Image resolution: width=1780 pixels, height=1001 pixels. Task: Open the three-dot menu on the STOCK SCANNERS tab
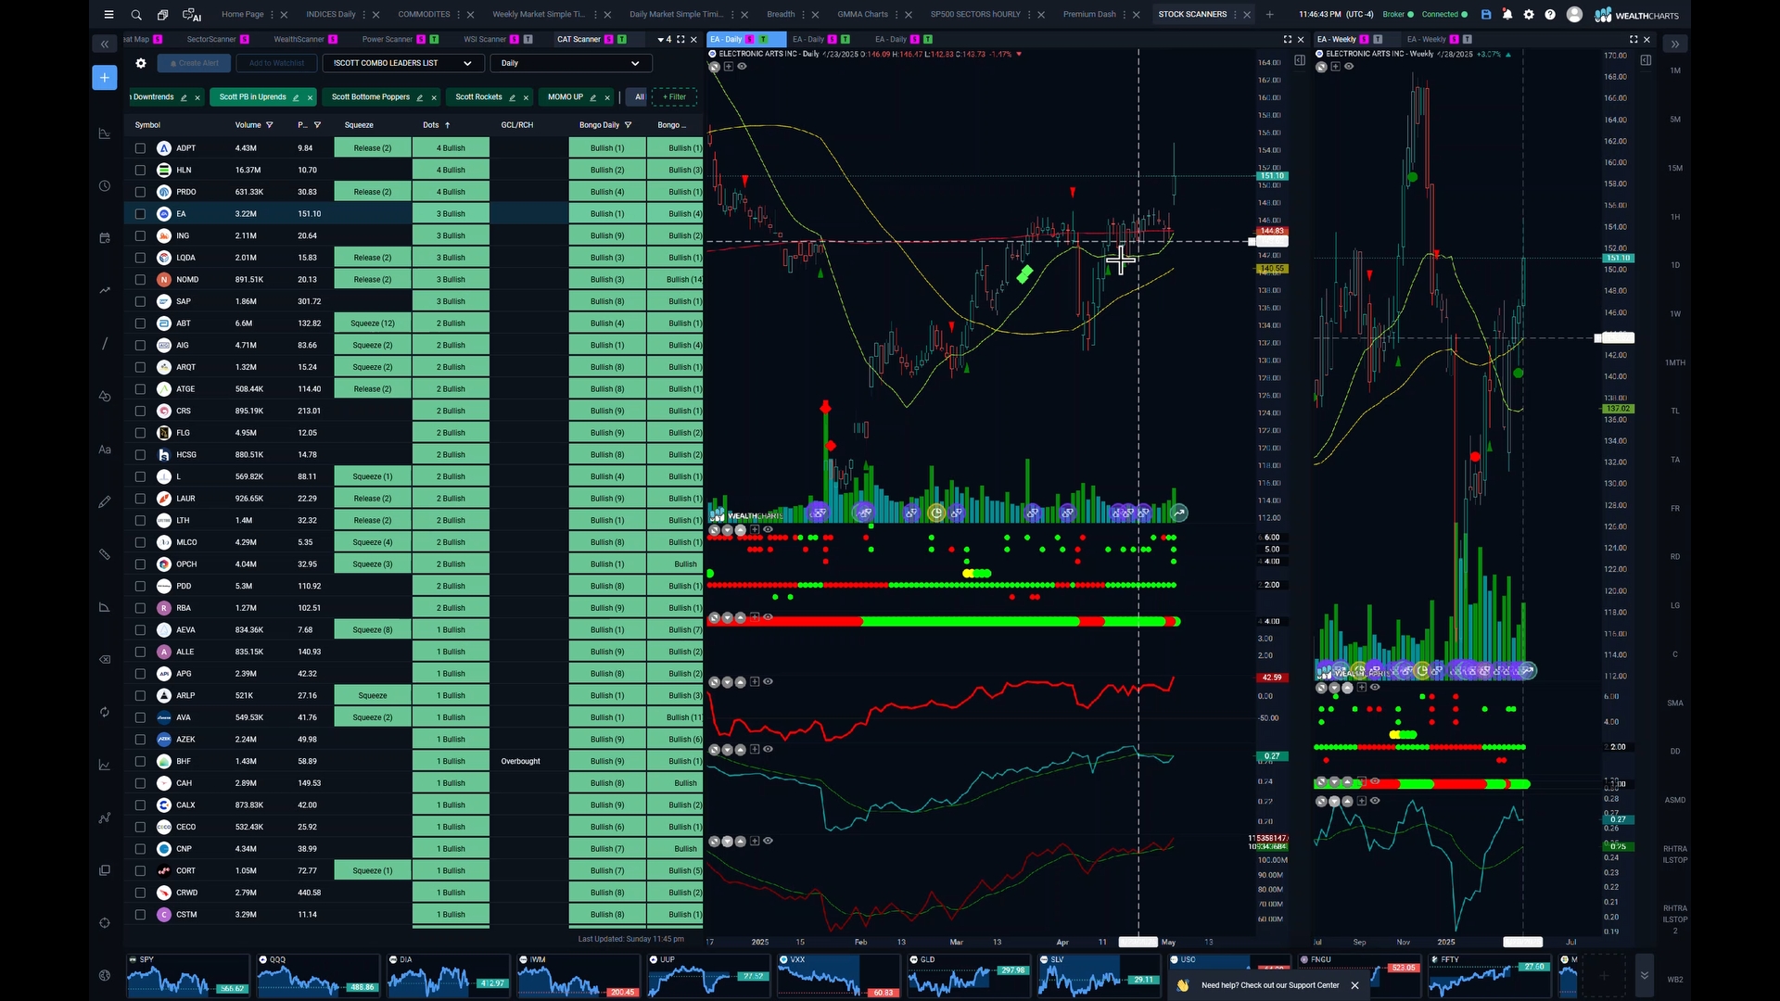[1235, 15]
